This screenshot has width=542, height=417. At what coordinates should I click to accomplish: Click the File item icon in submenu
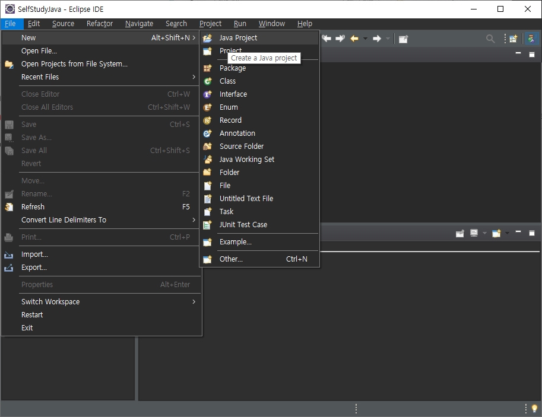click(207, 186)
